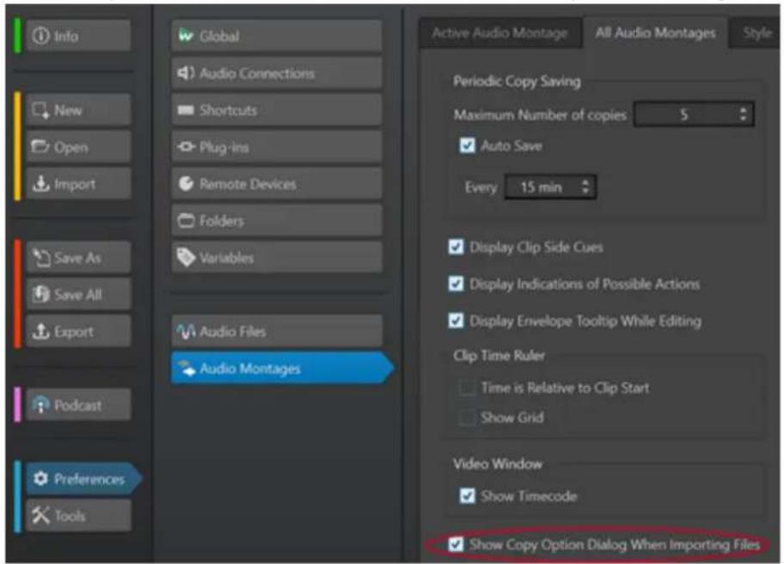Open Variables preferences
784x564 pixels.
point(277,258)
